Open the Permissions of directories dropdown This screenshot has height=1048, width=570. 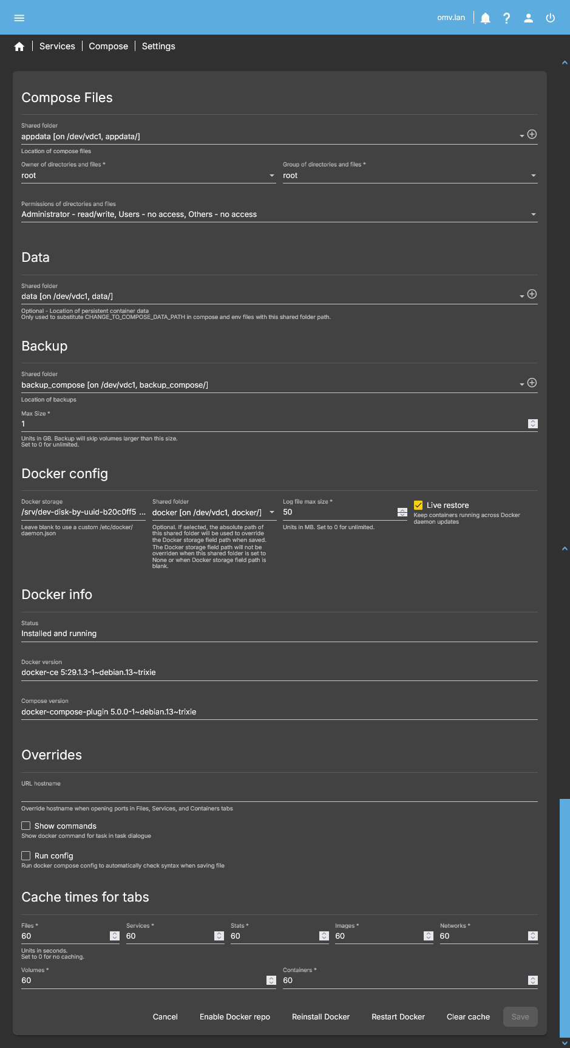tap(533, 214)
